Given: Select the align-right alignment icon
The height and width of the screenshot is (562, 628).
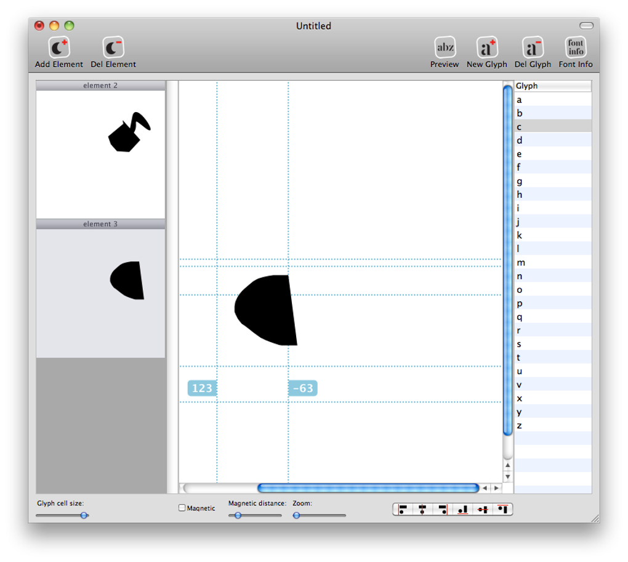Looking at the screenshot, I should click(441, 510).
